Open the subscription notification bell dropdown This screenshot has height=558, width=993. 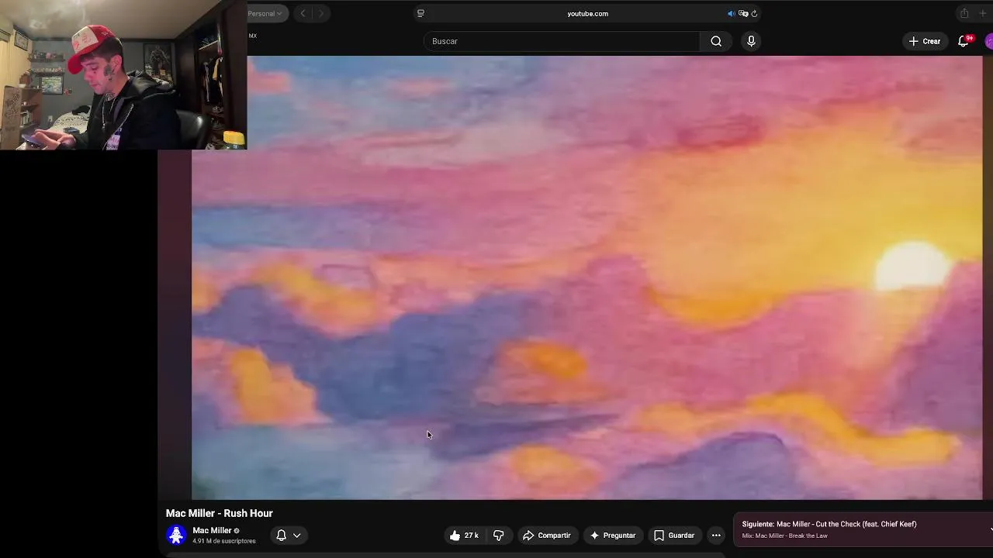click(288, 535)
